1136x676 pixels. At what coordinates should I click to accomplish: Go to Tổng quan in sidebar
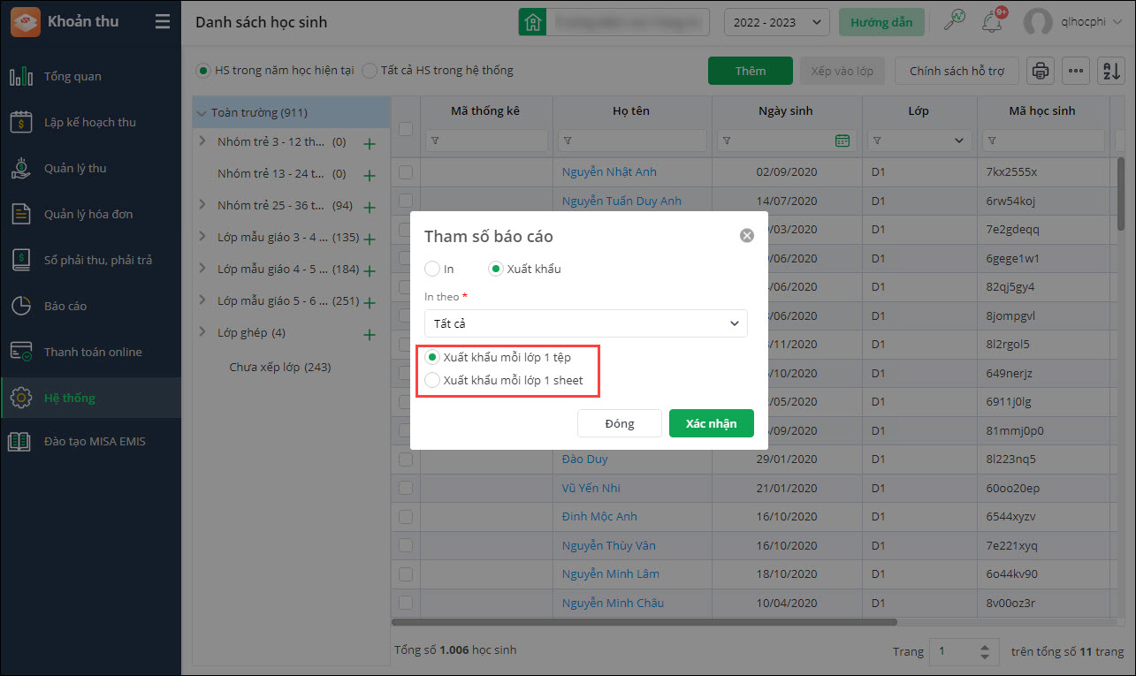point(90,77)
